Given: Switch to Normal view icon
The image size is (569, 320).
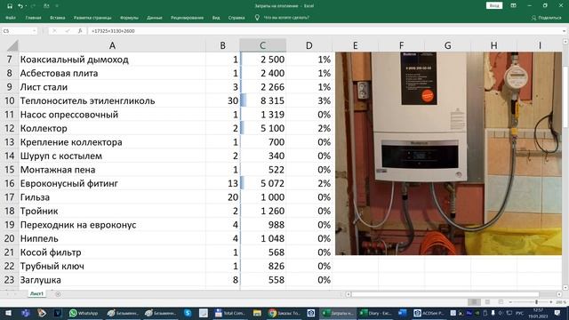Looking at the screenshot, I should 474,302.
